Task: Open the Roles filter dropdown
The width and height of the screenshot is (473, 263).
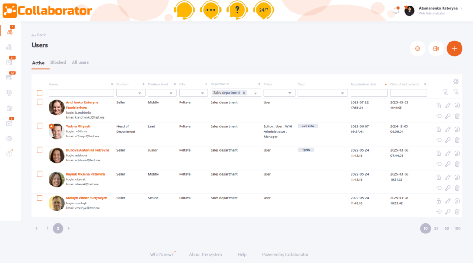Action: [279, 93]
